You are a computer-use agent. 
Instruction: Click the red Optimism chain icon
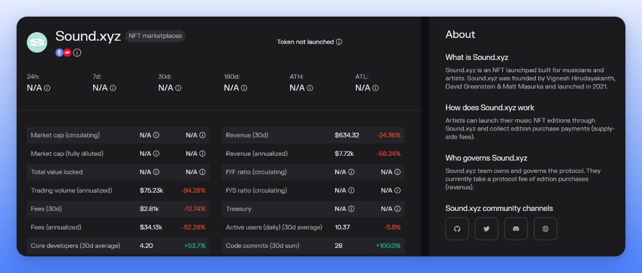coord(67,52)
